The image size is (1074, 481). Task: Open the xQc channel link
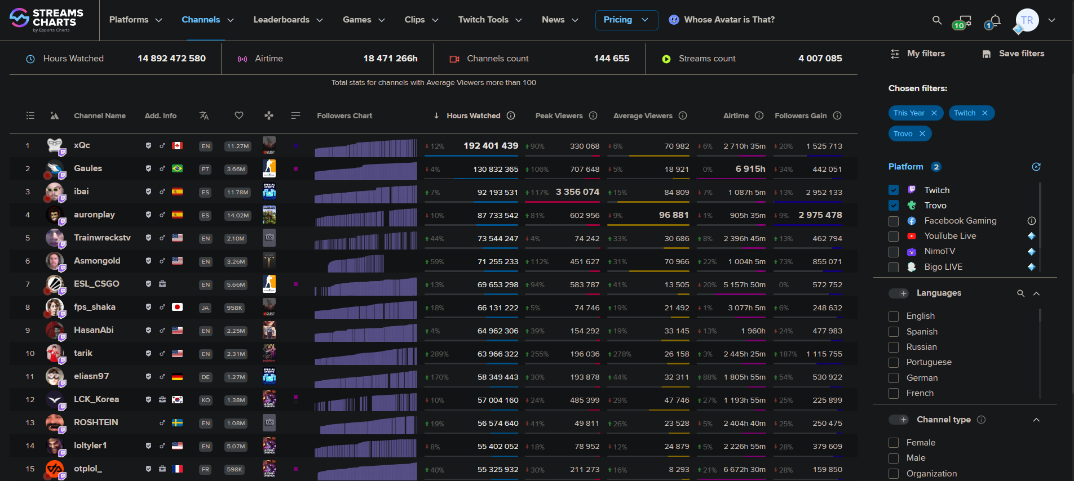pos(82,145)
